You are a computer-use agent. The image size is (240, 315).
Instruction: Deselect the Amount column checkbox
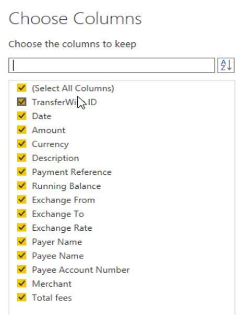click(x=21, y=130)
